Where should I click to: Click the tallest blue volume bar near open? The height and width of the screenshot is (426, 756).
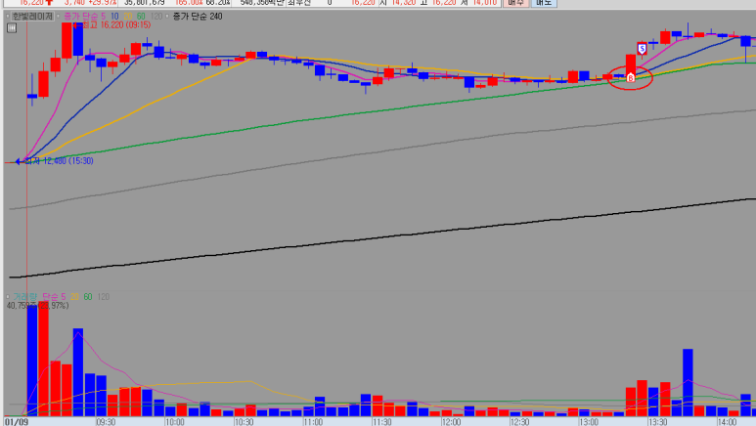(32, 361)
